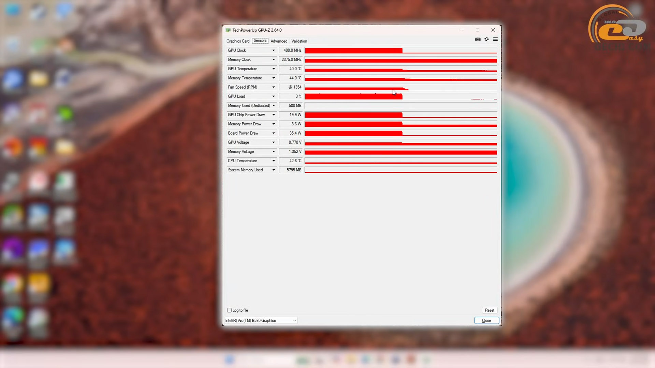Viewport: 655px width, 368px height.
Task: Select the Intel Arc B580 Graphics combo box
Action: click(261, 321)
